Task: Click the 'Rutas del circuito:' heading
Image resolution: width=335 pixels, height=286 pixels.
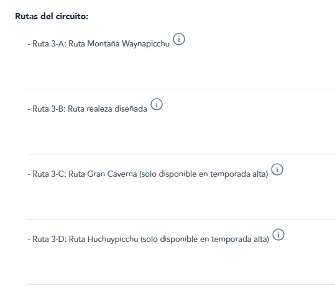Action: (52, 16)
